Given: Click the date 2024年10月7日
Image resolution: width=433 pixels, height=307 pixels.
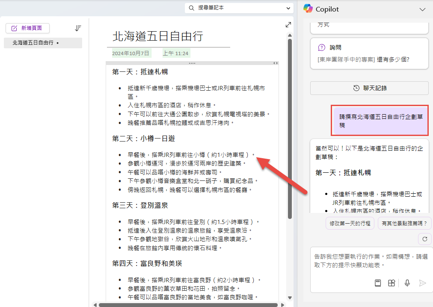Looking at the screenshot, I should 130,53.
